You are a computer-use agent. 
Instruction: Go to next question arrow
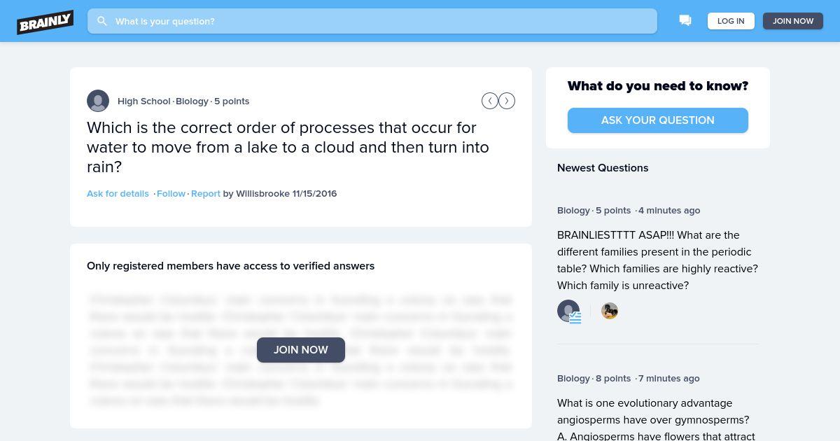tap(507, 101)
